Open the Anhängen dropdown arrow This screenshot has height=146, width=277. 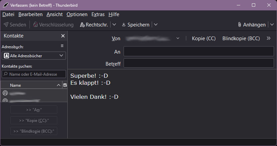coord(272,25)
